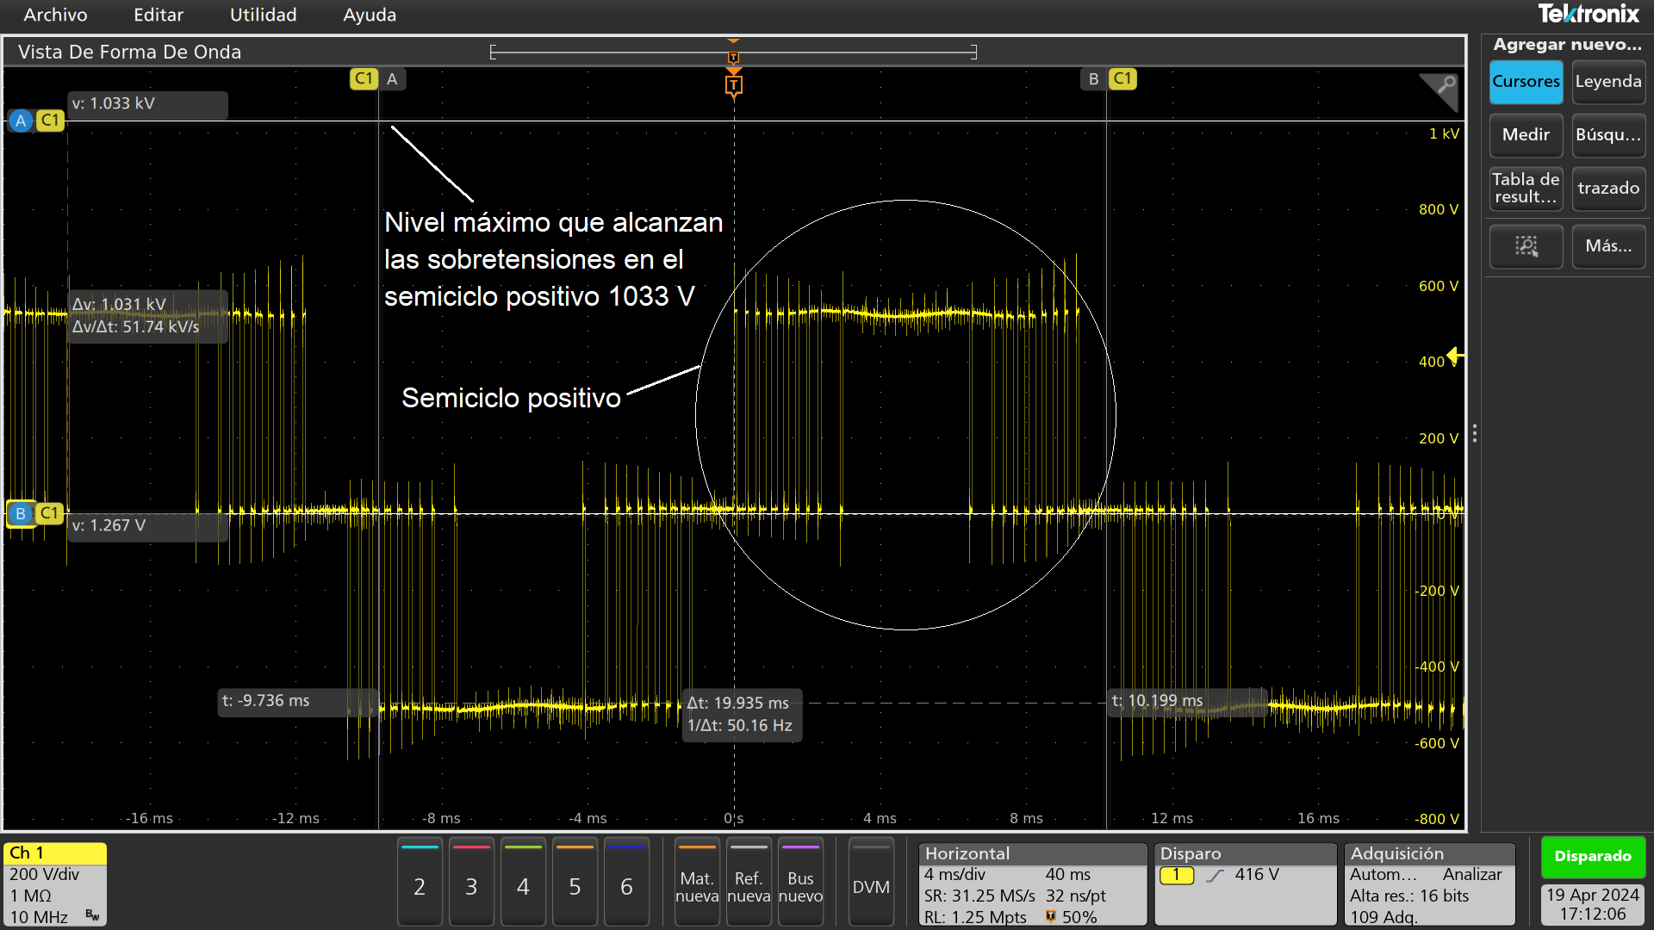The height and width of the screenshot is (930, 1654).
Task: Expand the Más... options
Action: click(1607, 246)
